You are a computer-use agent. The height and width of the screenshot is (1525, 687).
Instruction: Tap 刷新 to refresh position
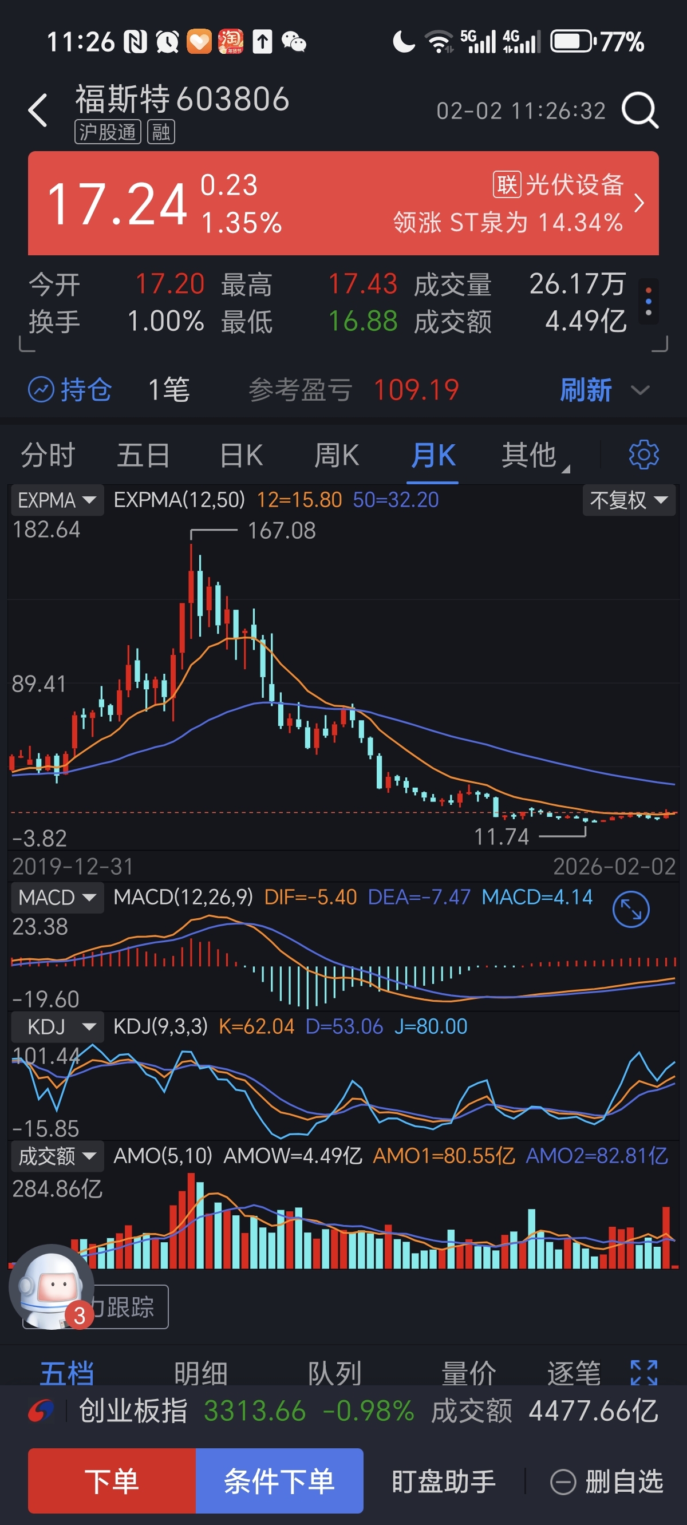coord(586,389)
